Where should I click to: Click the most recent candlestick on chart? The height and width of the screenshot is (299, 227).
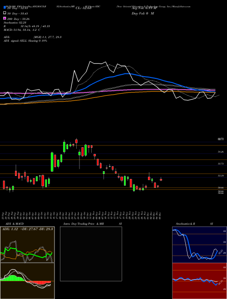[161, 179]
